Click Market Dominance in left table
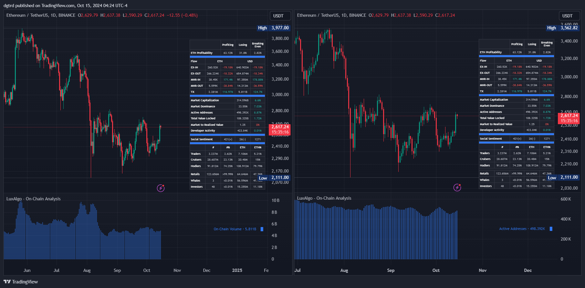This screenshot has height=288, width=585. (203, 106)
